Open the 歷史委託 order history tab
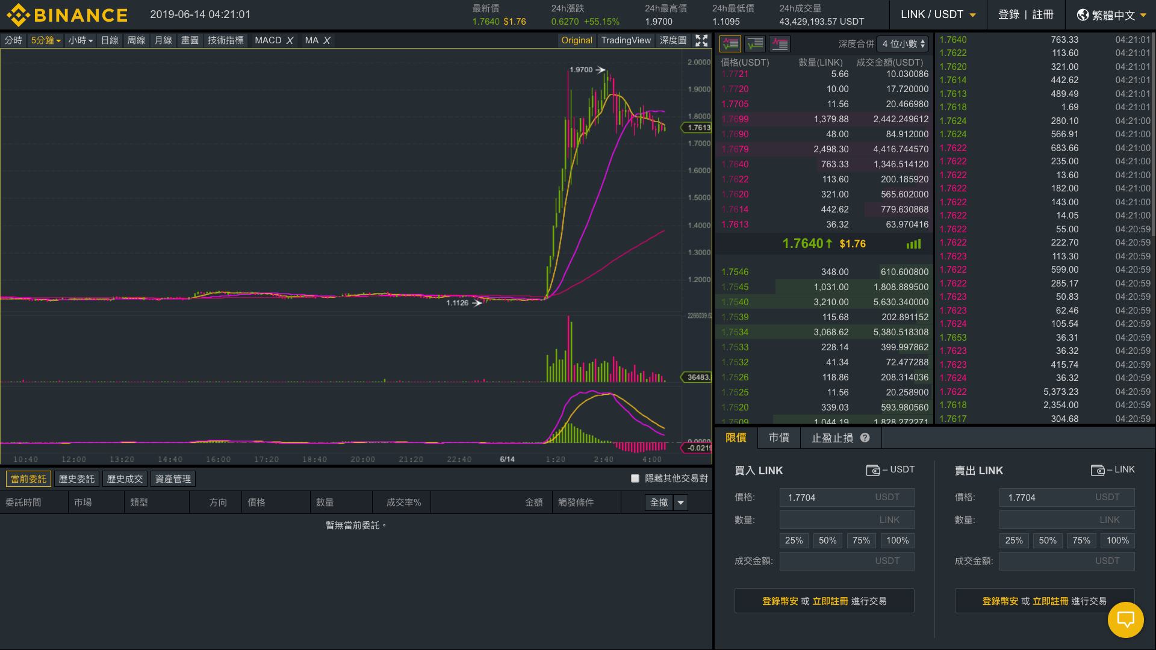This screenshot has width=1156, height=650. point(76,478)
